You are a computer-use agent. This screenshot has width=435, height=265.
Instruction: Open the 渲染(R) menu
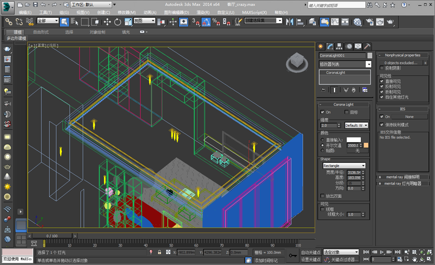(x=204, y=12)
